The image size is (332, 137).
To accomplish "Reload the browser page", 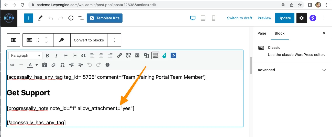I will click(x=23, y=5).
